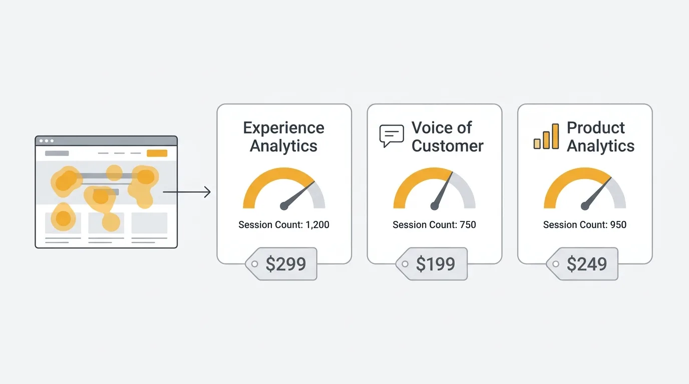Click the Session Count: 1,200 label
689x384 pixels.
point(284,225)
